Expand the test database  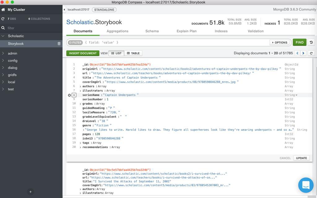pos(3,89)
